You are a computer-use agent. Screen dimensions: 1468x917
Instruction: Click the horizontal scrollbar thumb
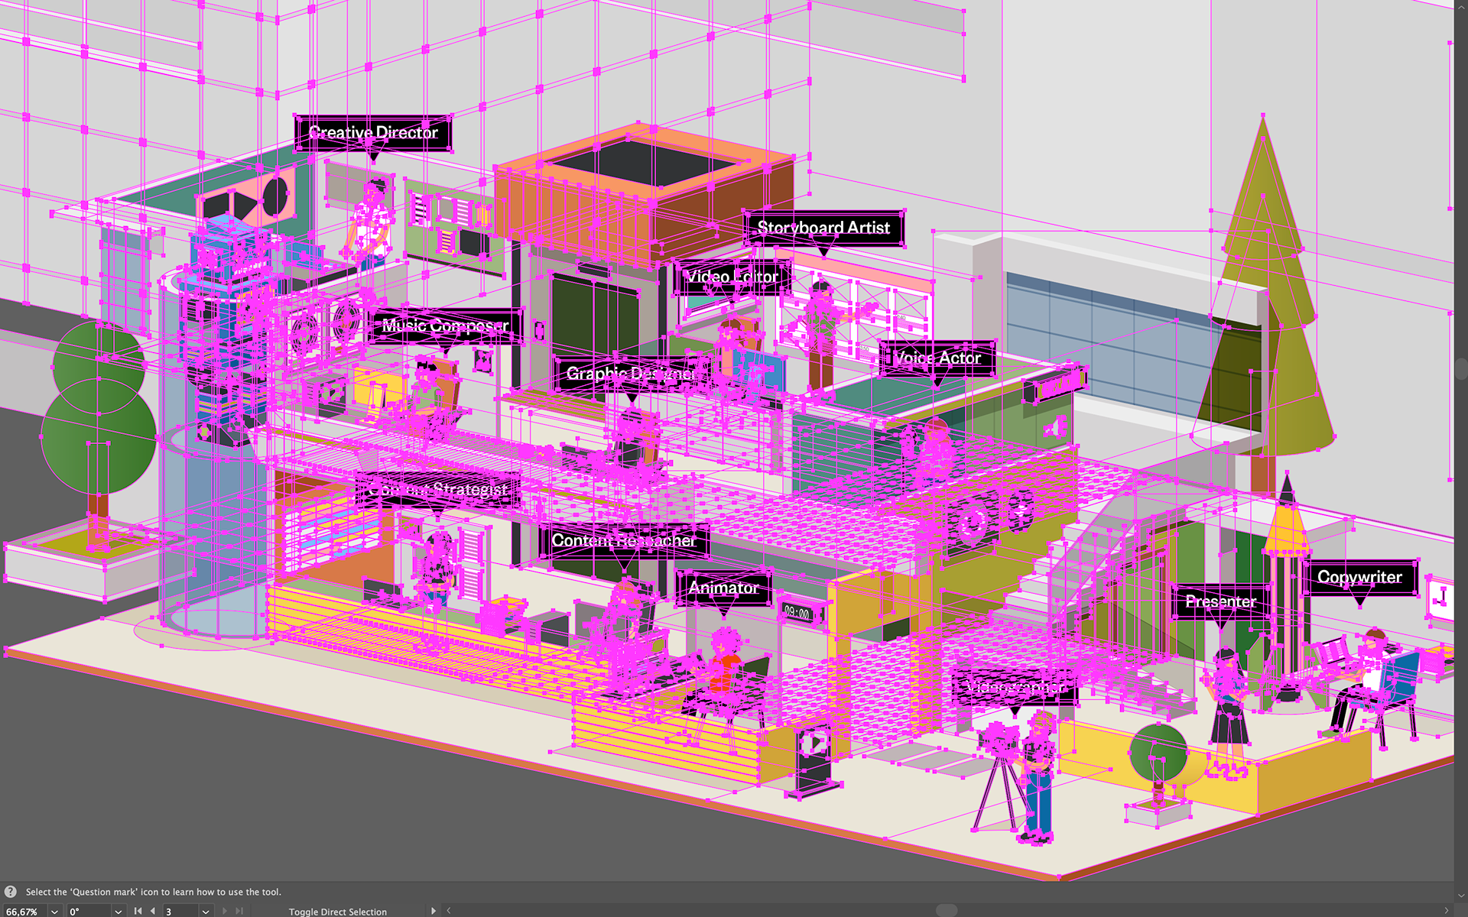(947, 910)
